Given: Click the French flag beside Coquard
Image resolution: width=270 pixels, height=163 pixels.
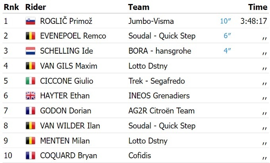Looking at the screenshot, I should [30, 155].
